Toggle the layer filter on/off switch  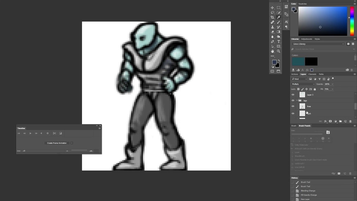coord(333,79)
